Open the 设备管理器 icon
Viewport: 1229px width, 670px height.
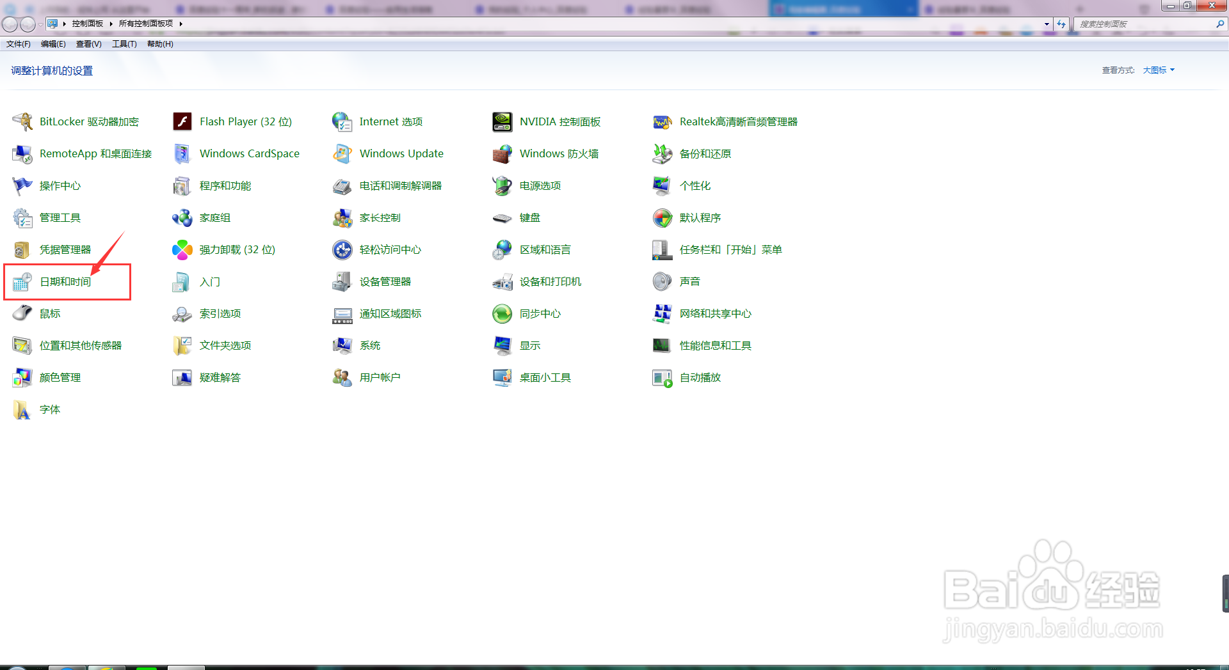coord(342,281)
